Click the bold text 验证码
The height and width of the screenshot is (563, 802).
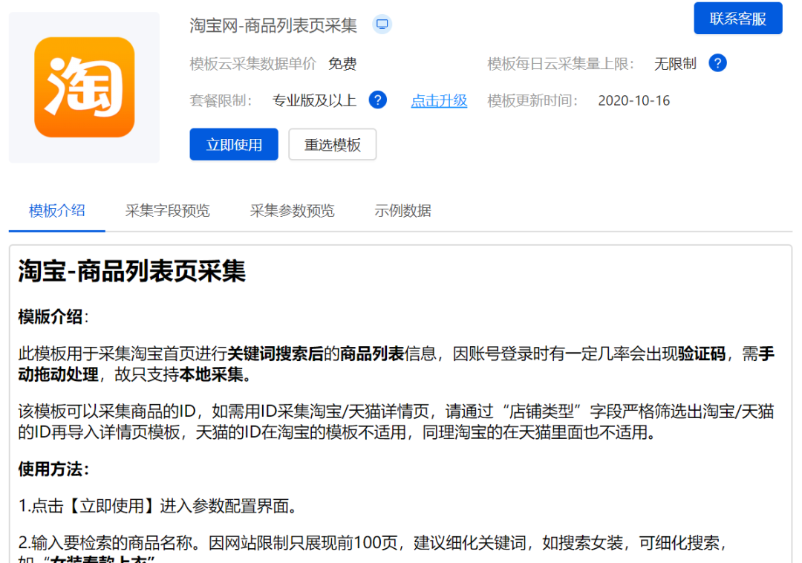(x=702, y=354)
